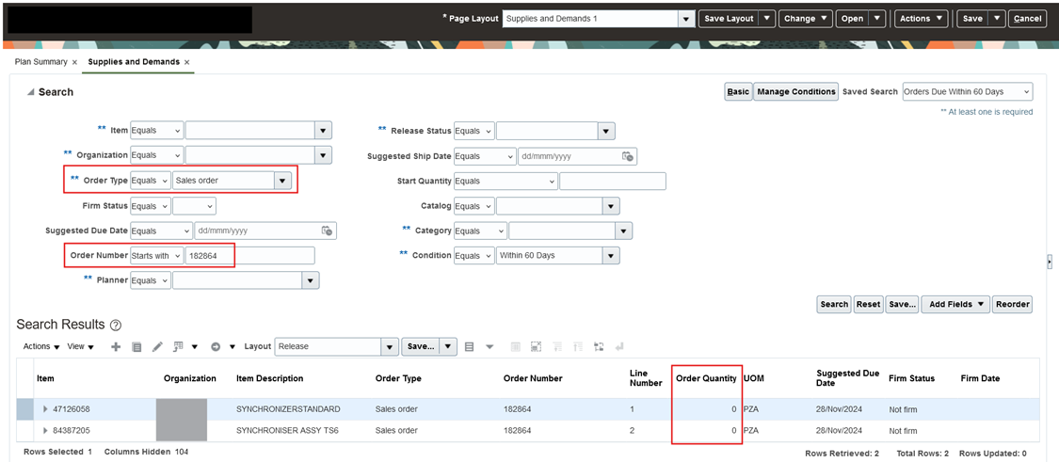
Task: Open dropdown arrow next to export icon
Action: coord(195,346)
